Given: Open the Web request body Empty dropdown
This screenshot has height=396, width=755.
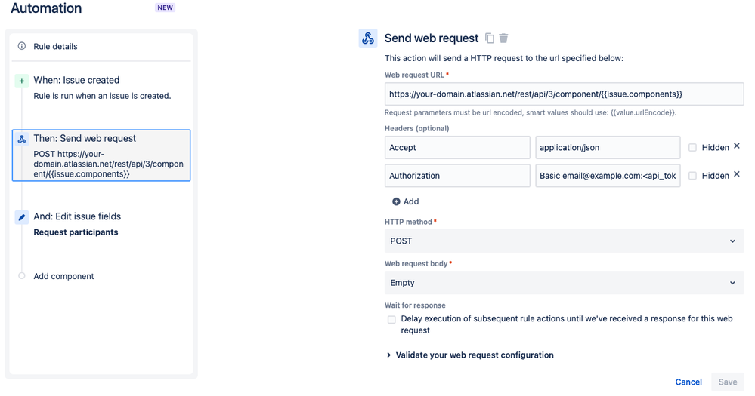Looking at the screenshot, I should (x=564, y=283).
